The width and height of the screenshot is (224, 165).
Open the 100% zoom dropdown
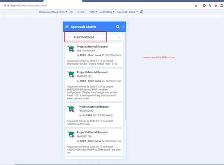click(93, 12)
